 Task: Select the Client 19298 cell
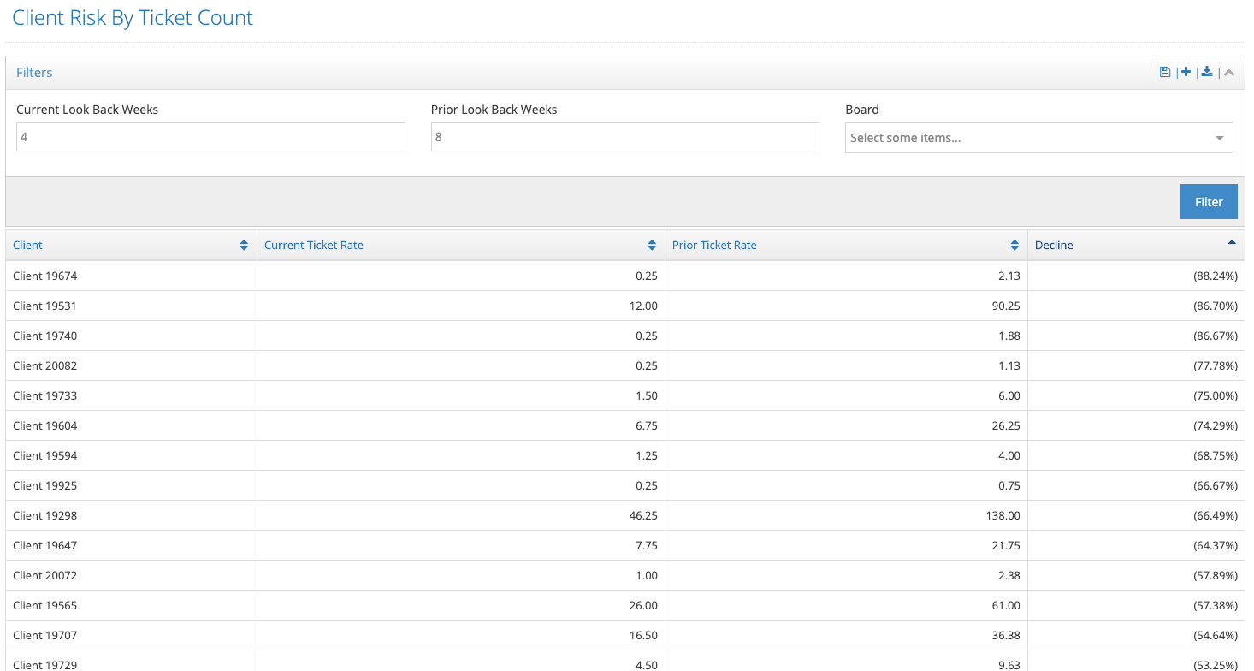(131, 515)
